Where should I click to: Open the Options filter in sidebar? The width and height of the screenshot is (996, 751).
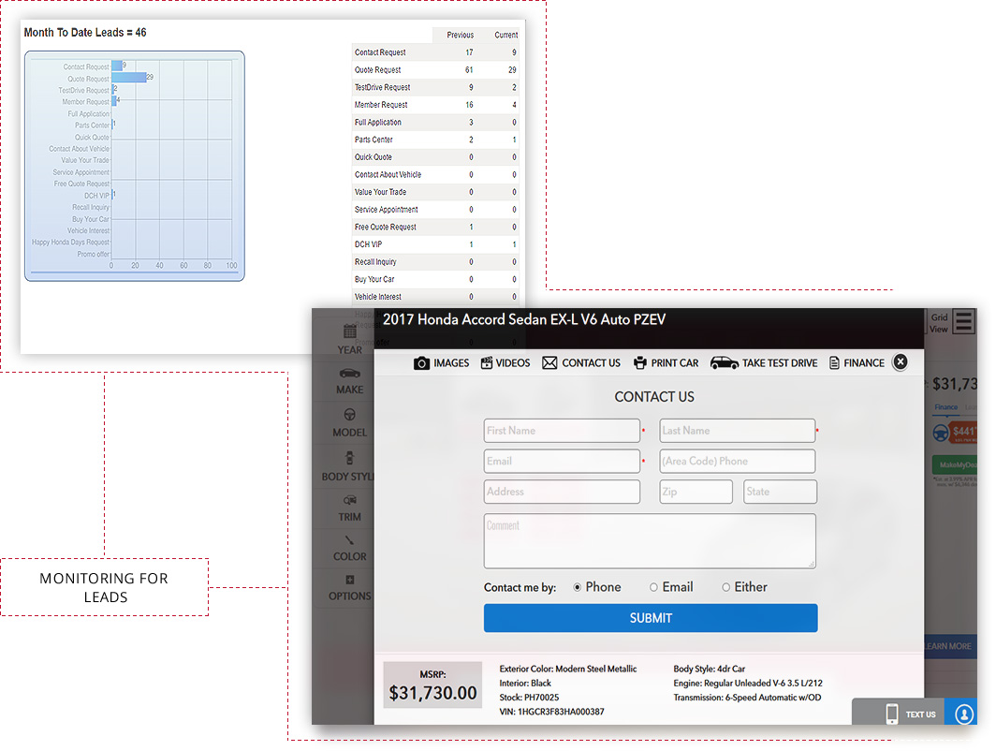coord(349,587)
